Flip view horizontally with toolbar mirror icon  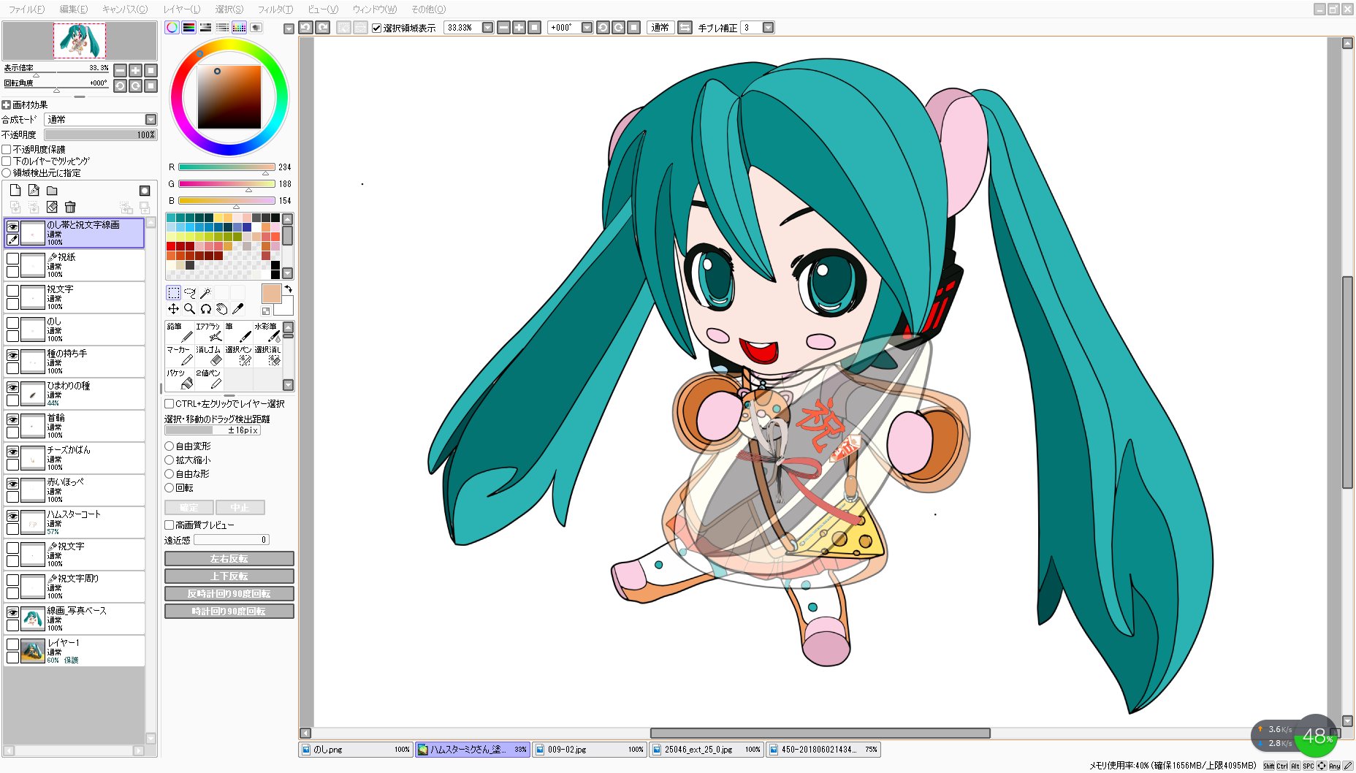(685, 28)
